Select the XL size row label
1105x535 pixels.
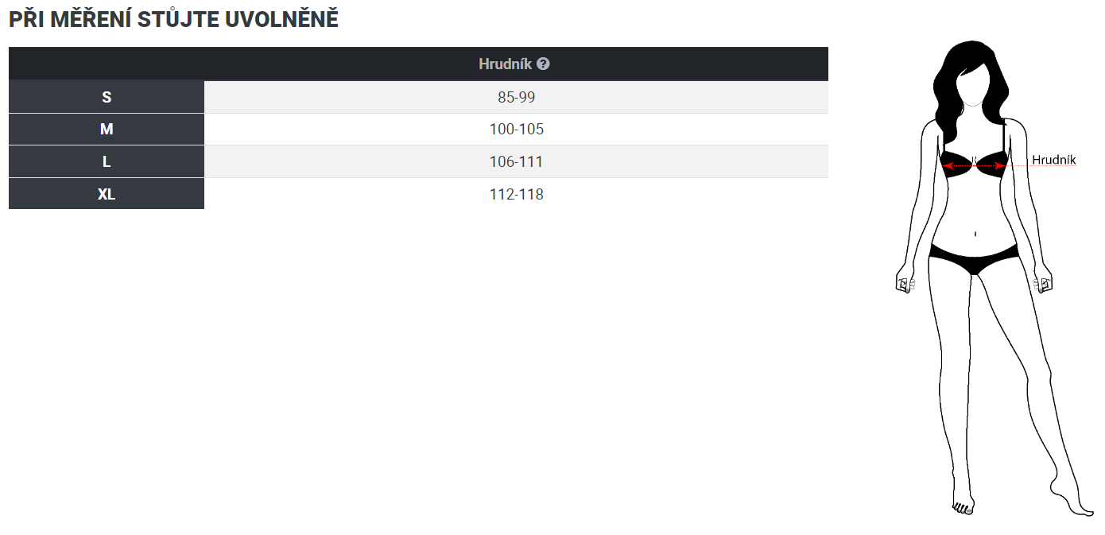[107, 194]
